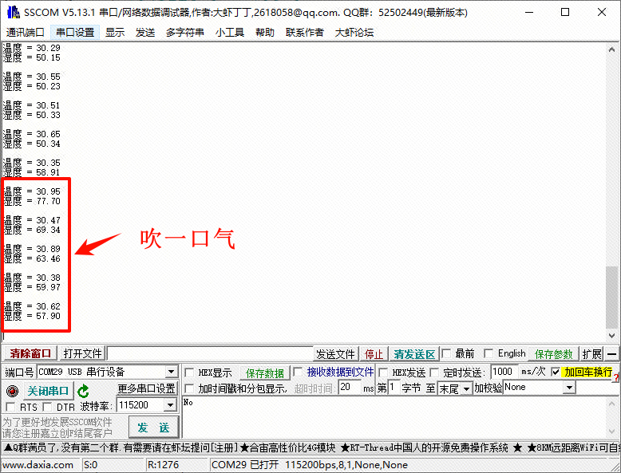Click the SSCOM app icon in title bar
The image size is (621, 473).
point(11,12)
